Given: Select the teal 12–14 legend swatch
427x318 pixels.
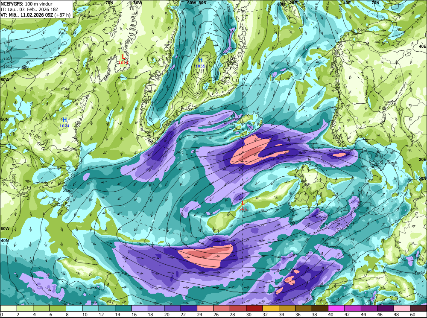Looking at the screenshot, I should coord(107,308).
